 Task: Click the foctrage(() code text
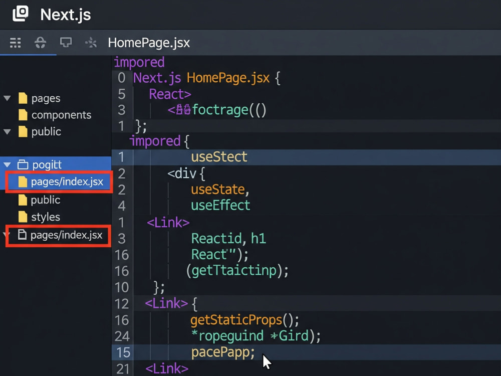coord(229,110)
